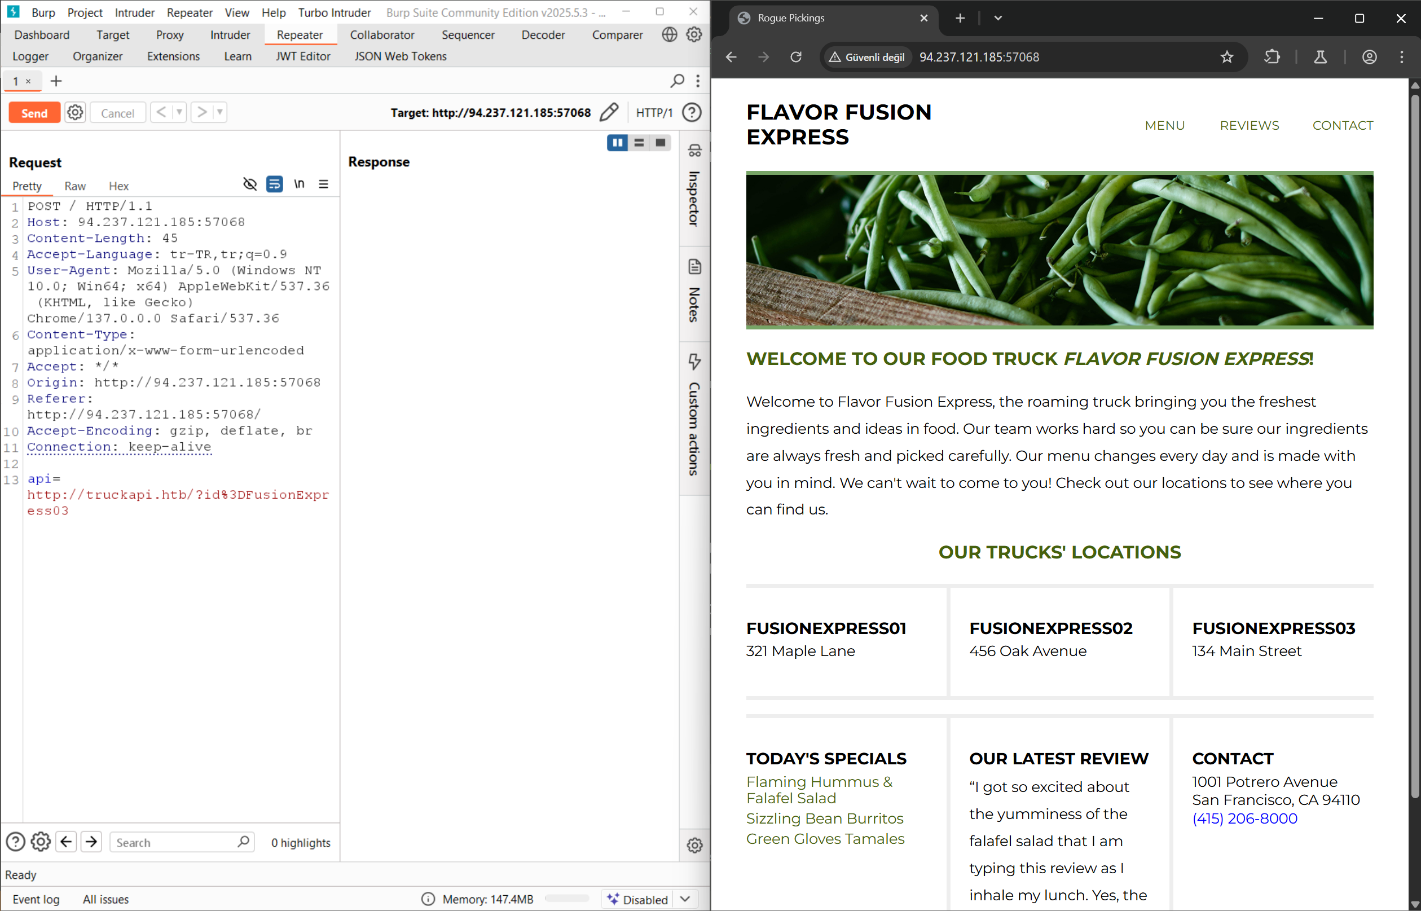Switch to the JWT Editor tab
The width and height of the screenshot is (1421, 911).
click(x=303, y=56)
